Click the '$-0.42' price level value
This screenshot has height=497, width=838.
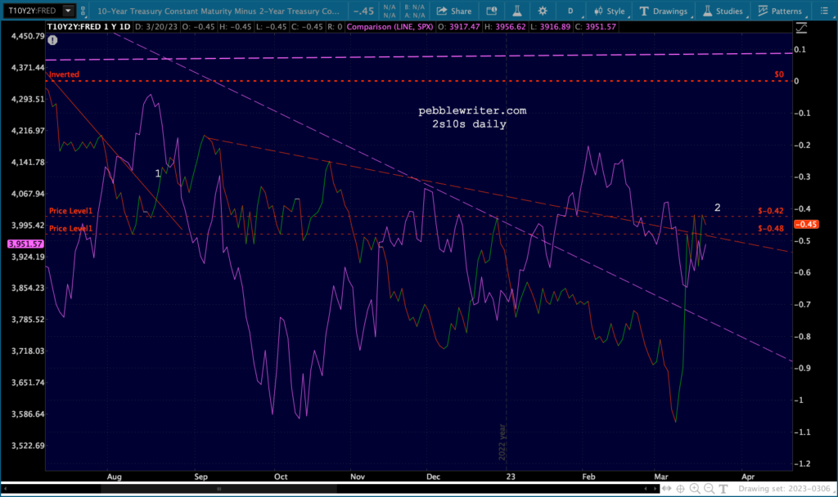click(x=771, y=211)
